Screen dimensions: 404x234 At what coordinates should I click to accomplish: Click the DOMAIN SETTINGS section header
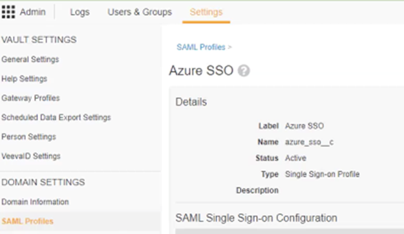click(x=43, y=182)
